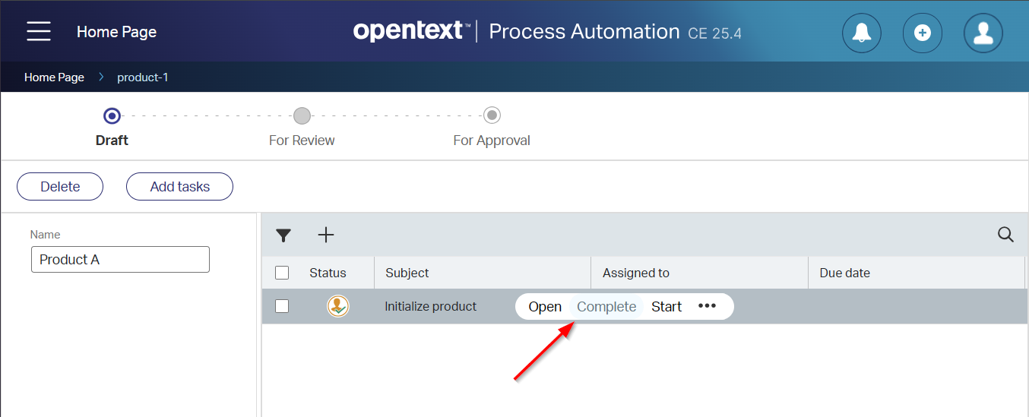Click the create new plus icon in header
The image size is (1029, 417).
click(x=922, y=33)
